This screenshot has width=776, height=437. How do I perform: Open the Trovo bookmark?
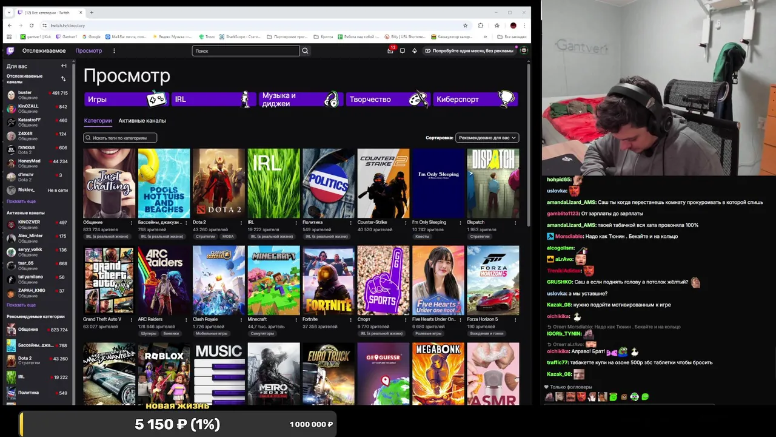[x=207, y=37]
